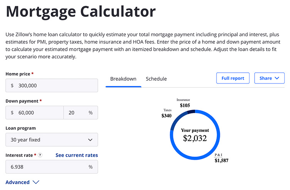Click the dollar sign in Down payment field
Viewport: 290px width, 190px height.
coord(12,113)
